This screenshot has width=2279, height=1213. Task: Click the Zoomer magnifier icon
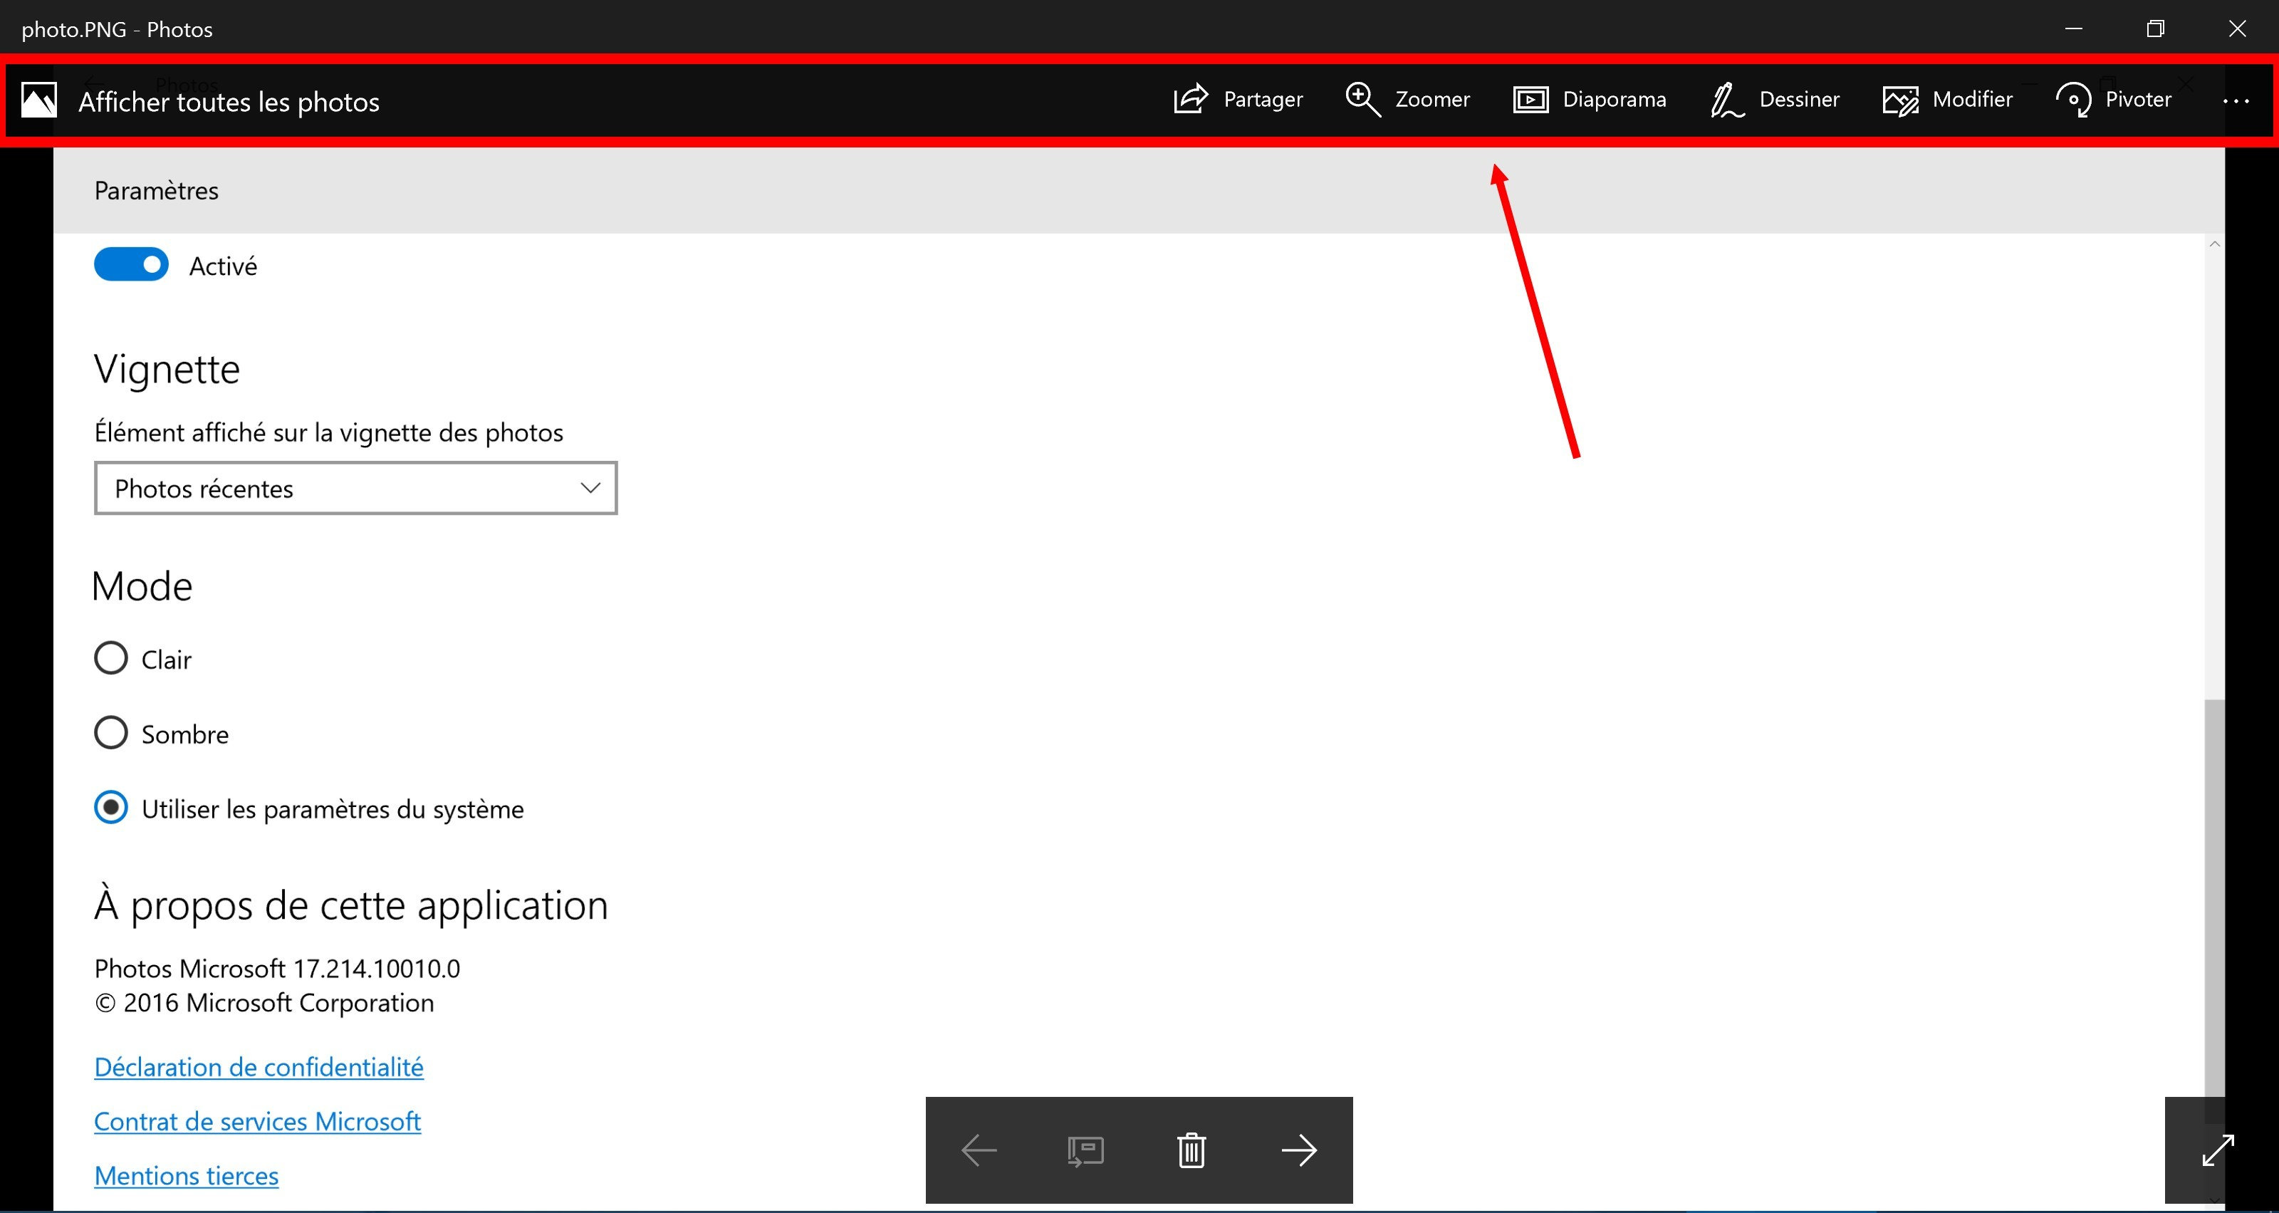click(1362, 99)
